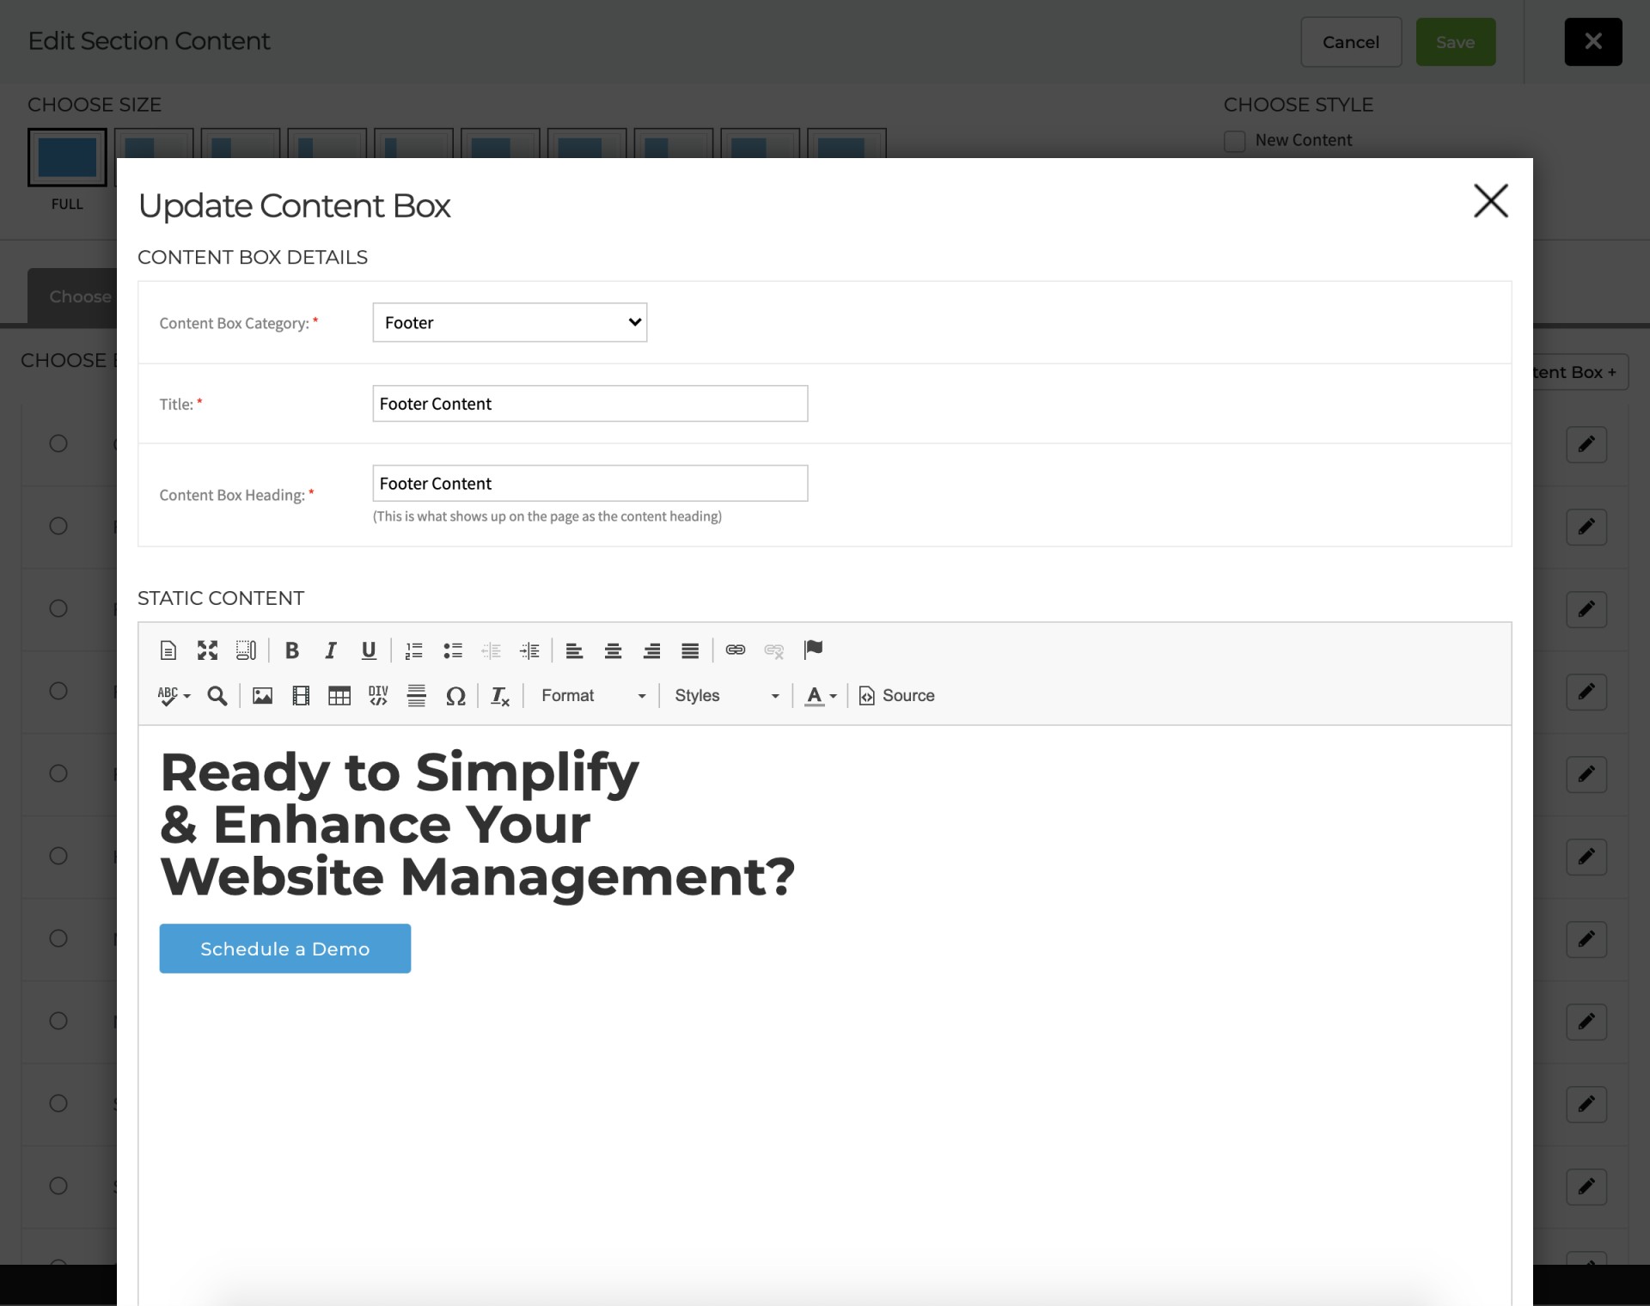This screenshot has height=1306, width=1650.
Task: Insert a table into the content
Action: coord(339,696)
